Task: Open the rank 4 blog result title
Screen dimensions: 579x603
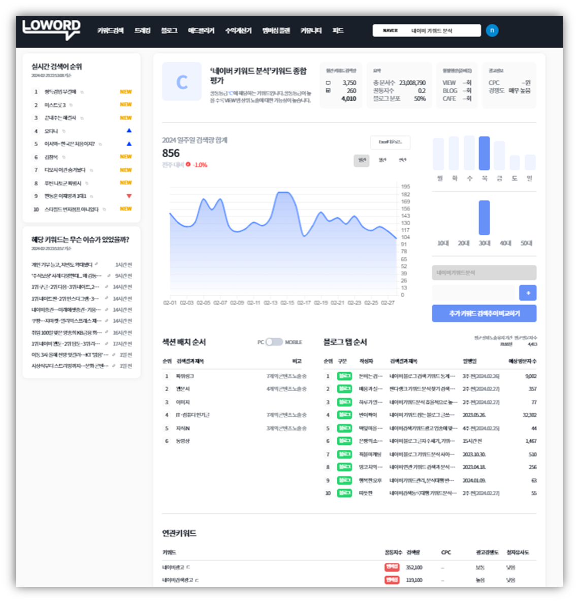Action: point(422,415)
